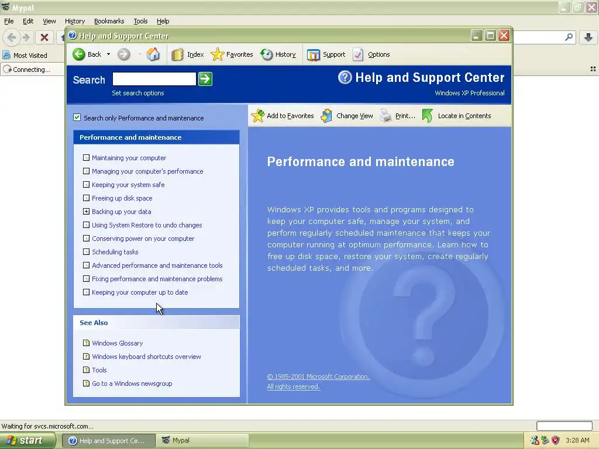Click the Forward arrow icon in Help toolbar

pos(124,54)
